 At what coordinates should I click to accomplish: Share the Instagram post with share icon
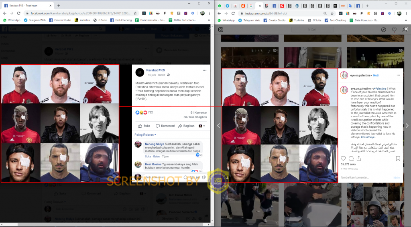pos(359,158)
